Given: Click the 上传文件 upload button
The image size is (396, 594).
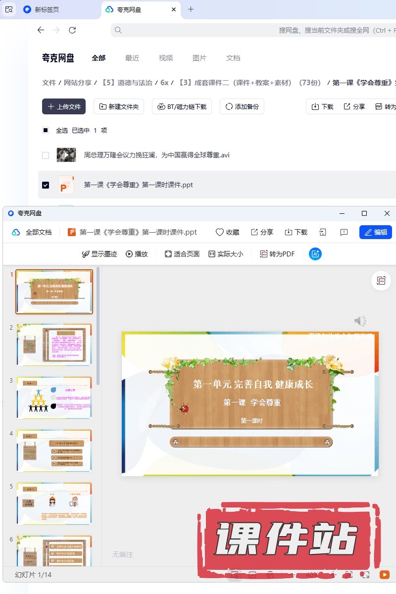Looking at the screenshot, I should (x=64, y=106).
